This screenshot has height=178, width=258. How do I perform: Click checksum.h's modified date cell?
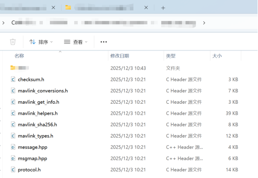[128, 79]
